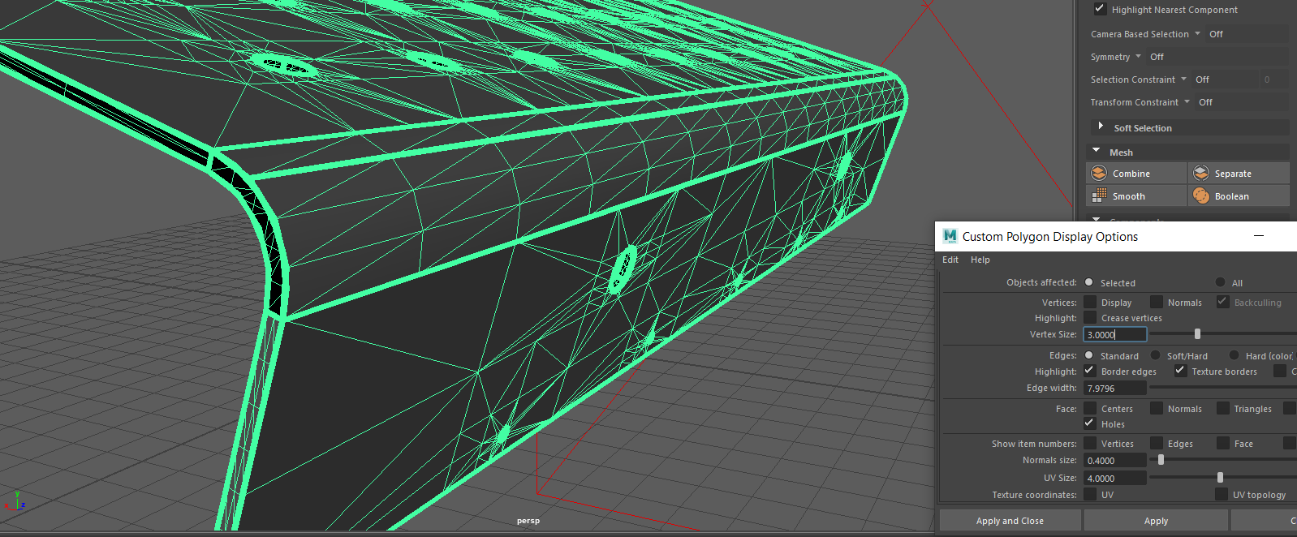
Task: Click Selection Constraint numeric field showing 0
Action: click(x=1272, y=79)
